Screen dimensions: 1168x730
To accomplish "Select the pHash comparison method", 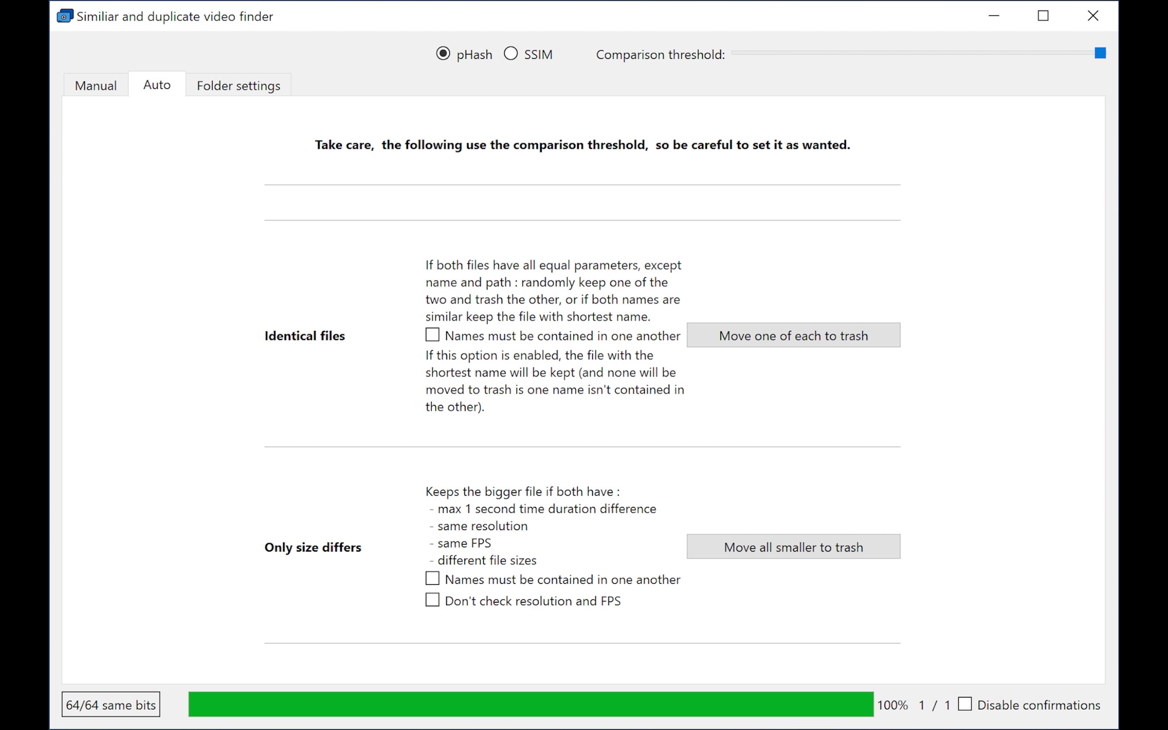I will pos(443,54).
